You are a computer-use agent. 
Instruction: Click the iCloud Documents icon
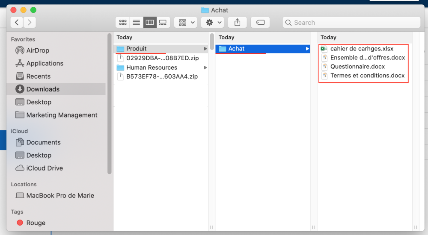pyautogui.click(x=20, y=142)
